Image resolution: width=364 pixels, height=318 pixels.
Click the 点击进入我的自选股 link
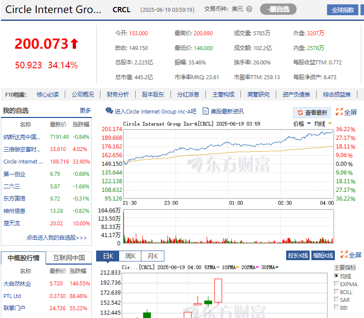(57, 238)
